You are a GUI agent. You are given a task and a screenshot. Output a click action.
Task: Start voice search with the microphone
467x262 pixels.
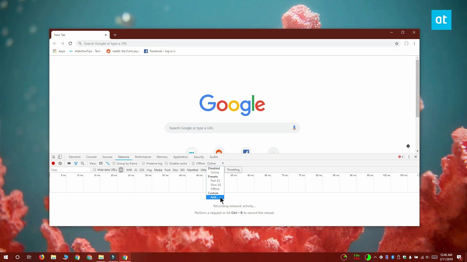pos(294,128)
